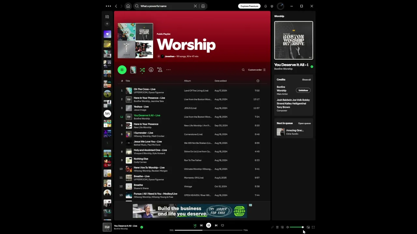Sort tracks by Date added column
Image resolution: width=417 pixels, height=234 pixels.
click(221, 81)
